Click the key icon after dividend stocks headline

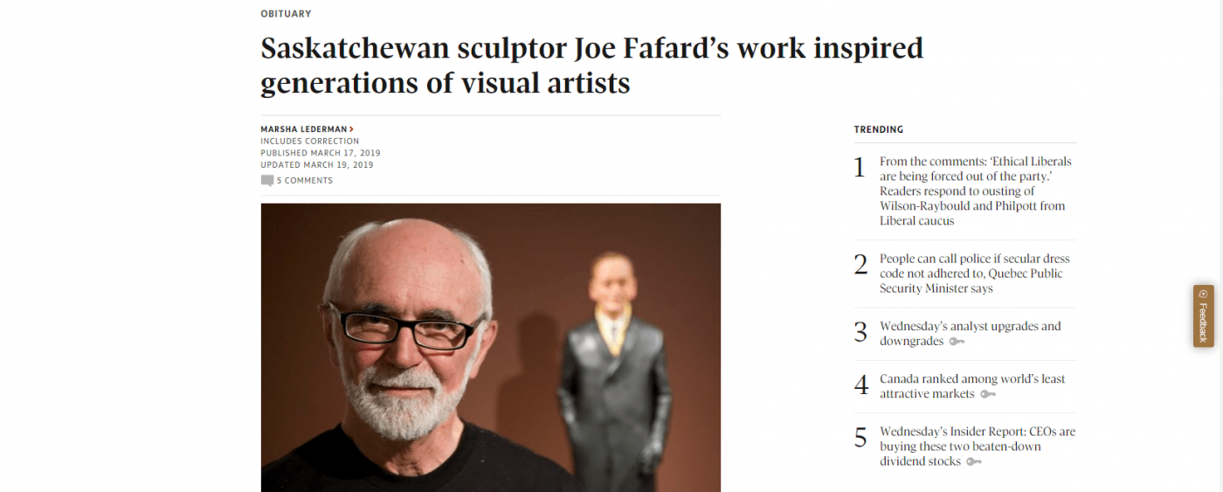974,461
